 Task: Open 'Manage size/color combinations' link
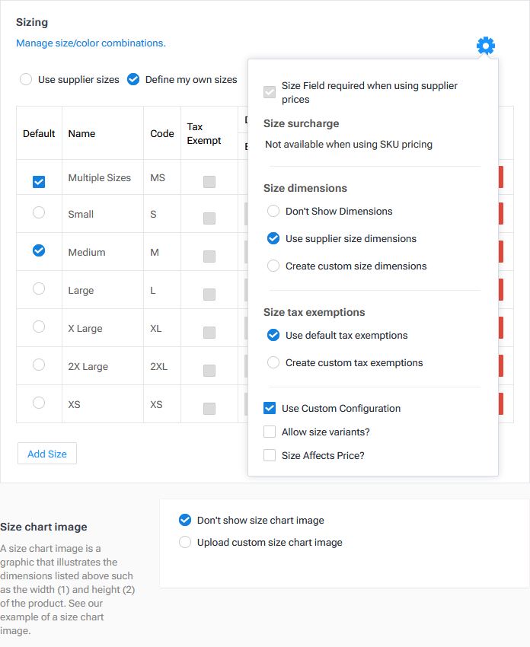(x=91, y=43)
